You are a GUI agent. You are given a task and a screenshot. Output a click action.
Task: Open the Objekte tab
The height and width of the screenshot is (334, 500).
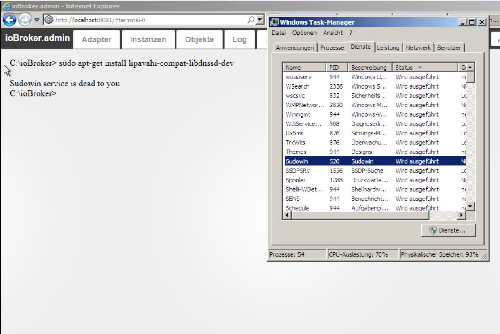tap(199, 39)
